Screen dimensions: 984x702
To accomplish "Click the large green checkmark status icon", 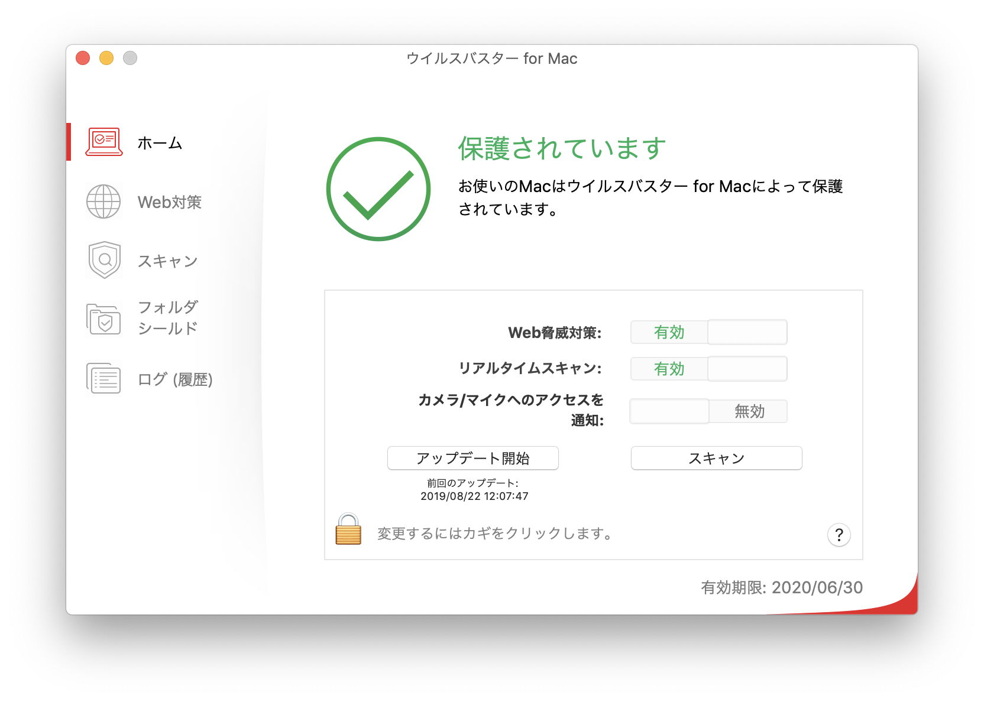I will [378, 189].
